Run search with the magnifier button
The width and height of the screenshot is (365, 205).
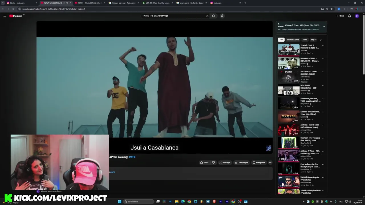point(213,16)
